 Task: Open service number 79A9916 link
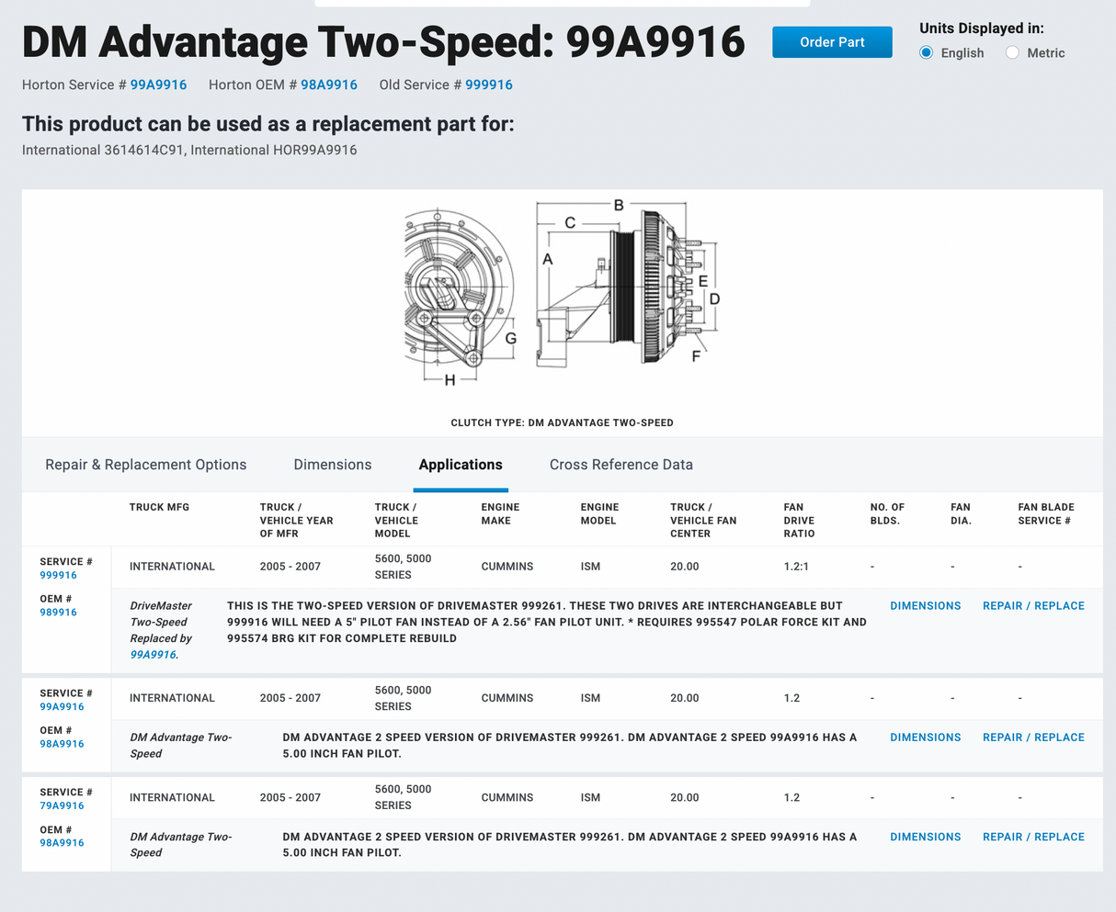pos(62,805)
